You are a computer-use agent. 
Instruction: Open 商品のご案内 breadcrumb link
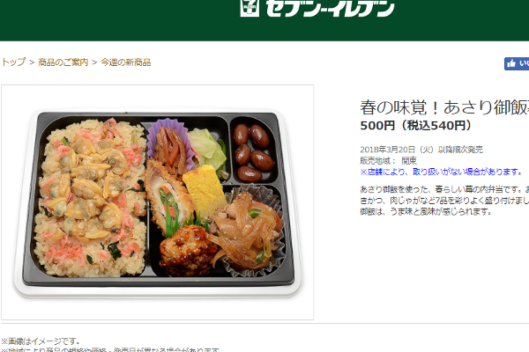(x=63, y=62)
